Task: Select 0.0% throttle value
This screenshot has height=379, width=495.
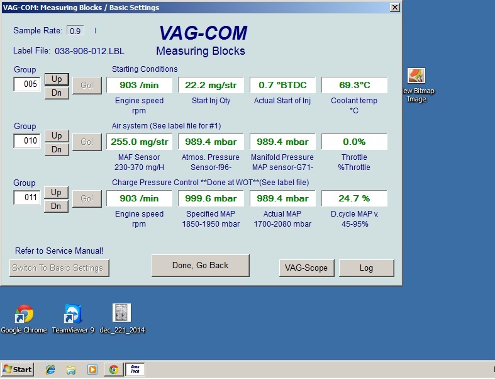Action: tap(354, 142)
